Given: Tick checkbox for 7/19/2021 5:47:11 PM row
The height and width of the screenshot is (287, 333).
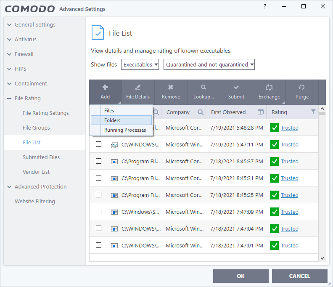Looking at the screenshot, I should click(98, 144).
